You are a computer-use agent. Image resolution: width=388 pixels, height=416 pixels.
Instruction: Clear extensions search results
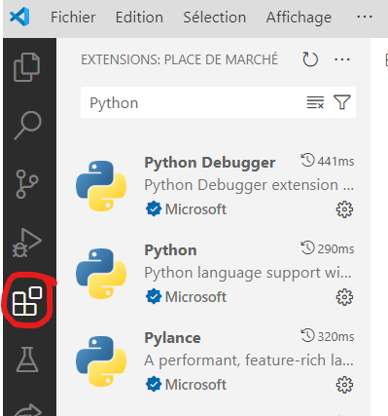(x=315, y=102)
